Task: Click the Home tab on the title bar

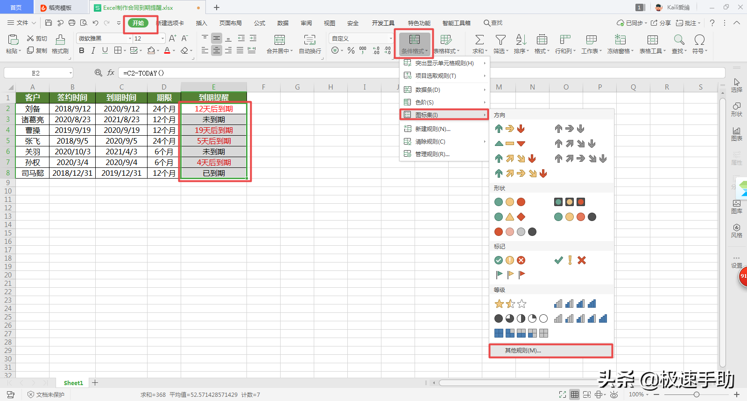Action: pyautogui.click(x=16, y=7)
